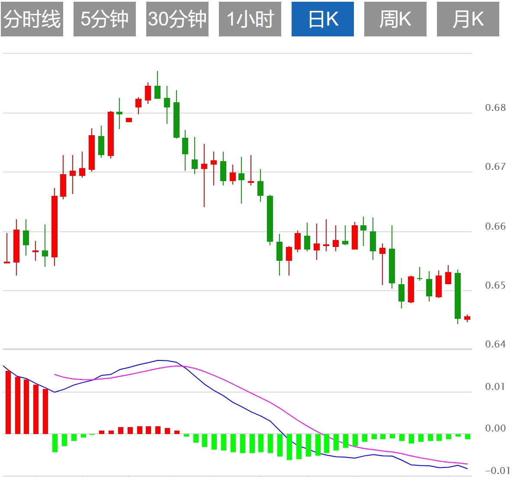
Task: Click the 0.65 price axis label
Action: point(495,285)
